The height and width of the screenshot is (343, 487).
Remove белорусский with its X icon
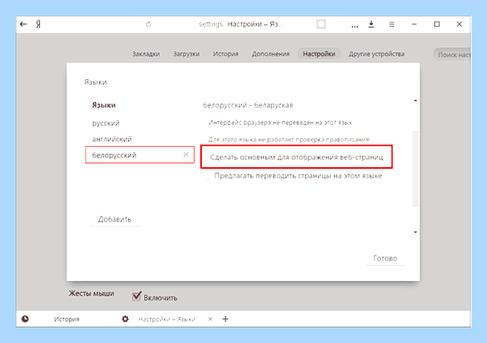click(185, 155)
